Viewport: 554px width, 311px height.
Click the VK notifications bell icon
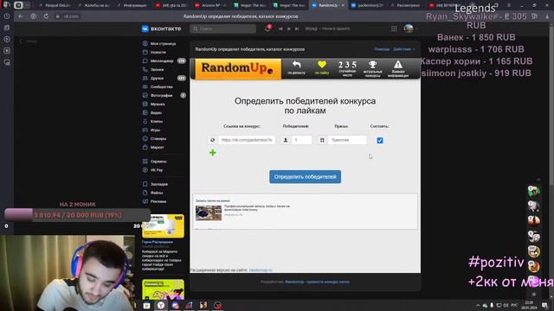[x=267, y=29]
